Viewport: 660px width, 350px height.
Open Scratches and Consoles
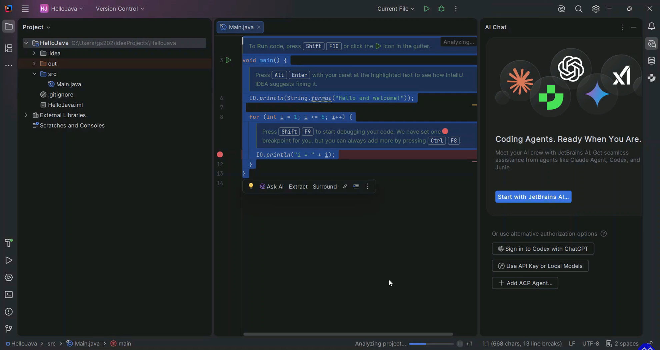tap(68, 126)
